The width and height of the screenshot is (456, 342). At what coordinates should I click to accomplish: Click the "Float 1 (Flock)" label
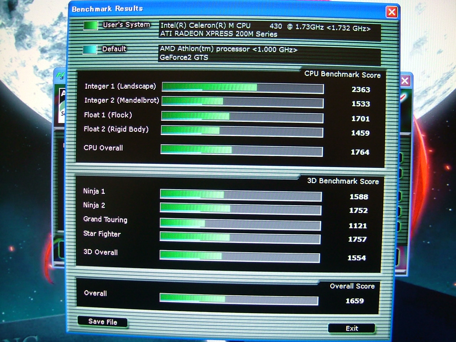click(108, 115)
